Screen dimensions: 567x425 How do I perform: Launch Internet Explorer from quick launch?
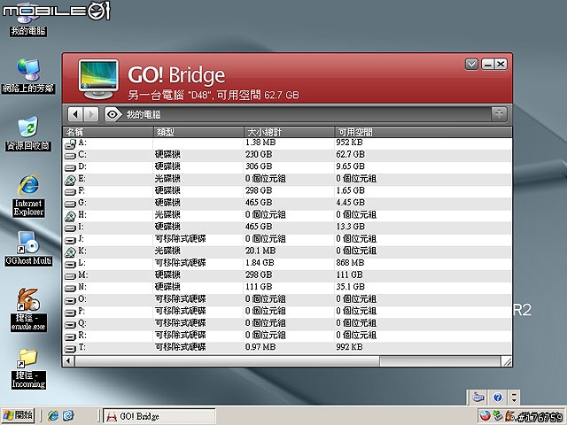53,415
